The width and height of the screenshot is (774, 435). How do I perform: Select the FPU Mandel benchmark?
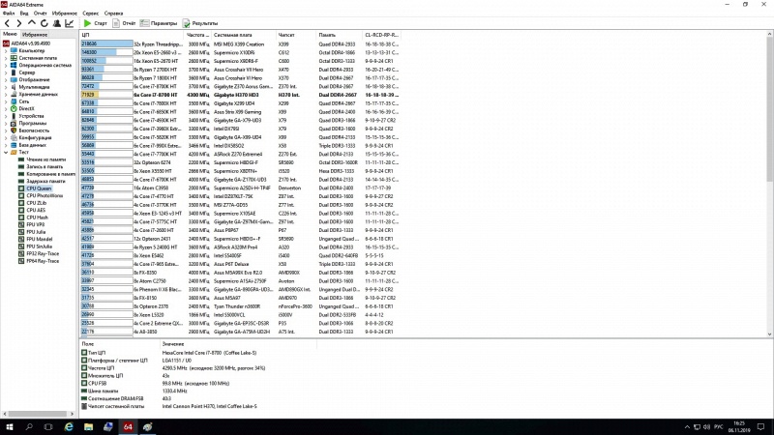39,239
